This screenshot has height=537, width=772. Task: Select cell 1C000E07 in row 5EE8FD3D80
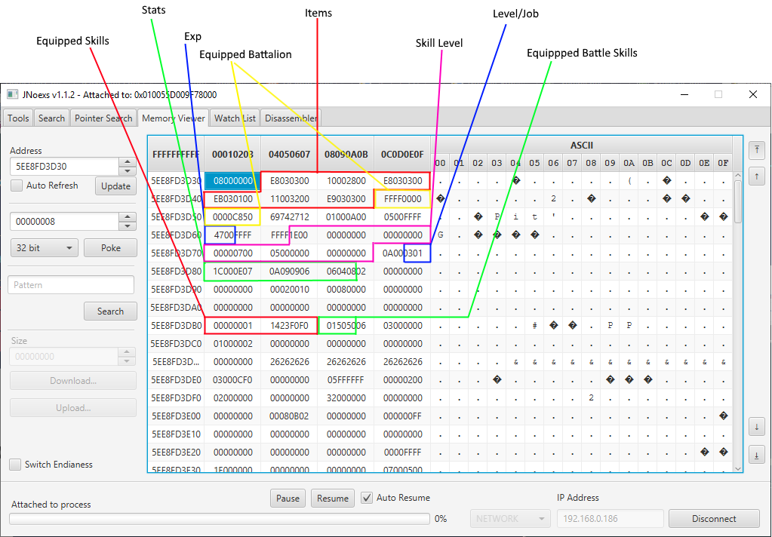[232, 272]
